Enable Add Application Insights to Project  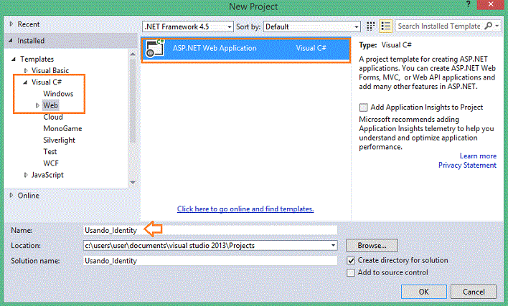(x=363, y=107)
